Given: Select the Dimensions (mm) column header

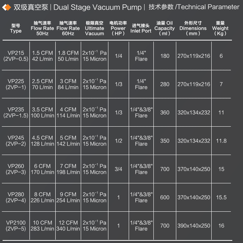Looking at the screenshot, I should pos(193,28).
